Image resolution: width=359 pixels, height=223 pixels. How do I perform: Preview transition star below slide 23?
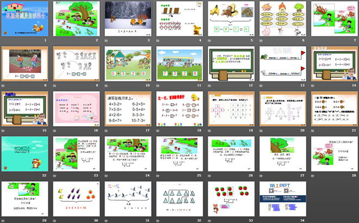tap(55, 176)
